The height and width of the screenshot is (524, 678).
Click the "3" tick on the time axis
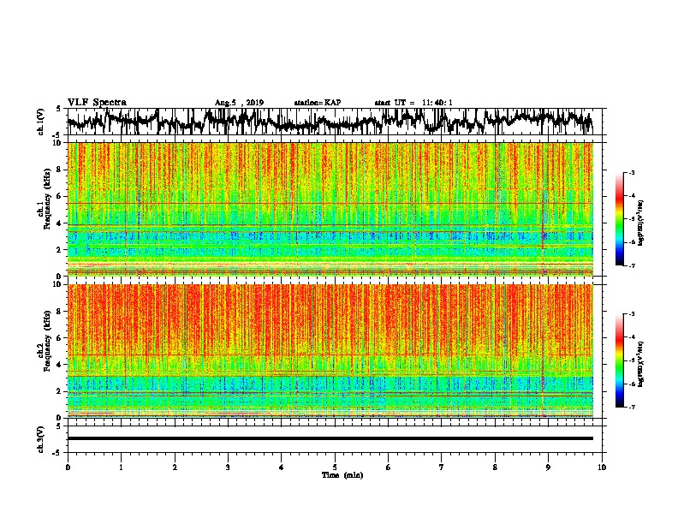(228, 467)
